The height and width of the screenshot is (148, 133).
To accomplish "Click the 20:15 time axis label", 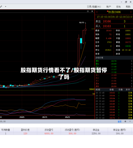I will [x=45, y=117].
